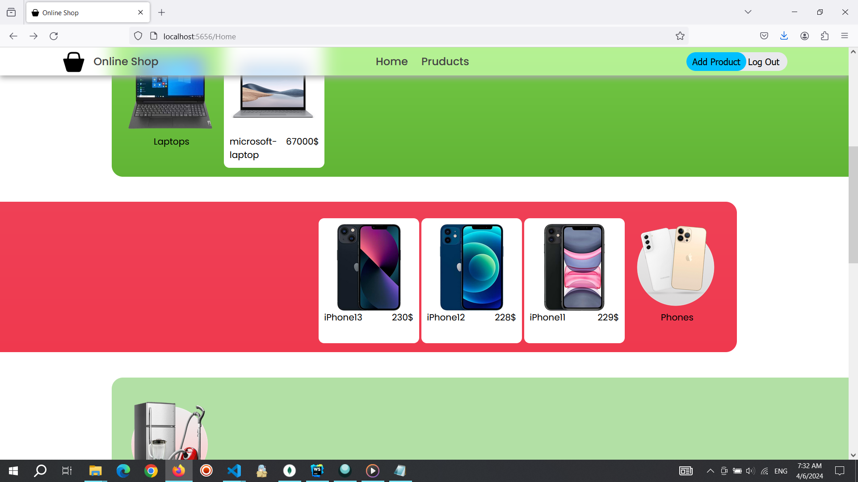Open Visual Studio Code from the taskbar
The image size is (858, 482).
coord(234,471)
